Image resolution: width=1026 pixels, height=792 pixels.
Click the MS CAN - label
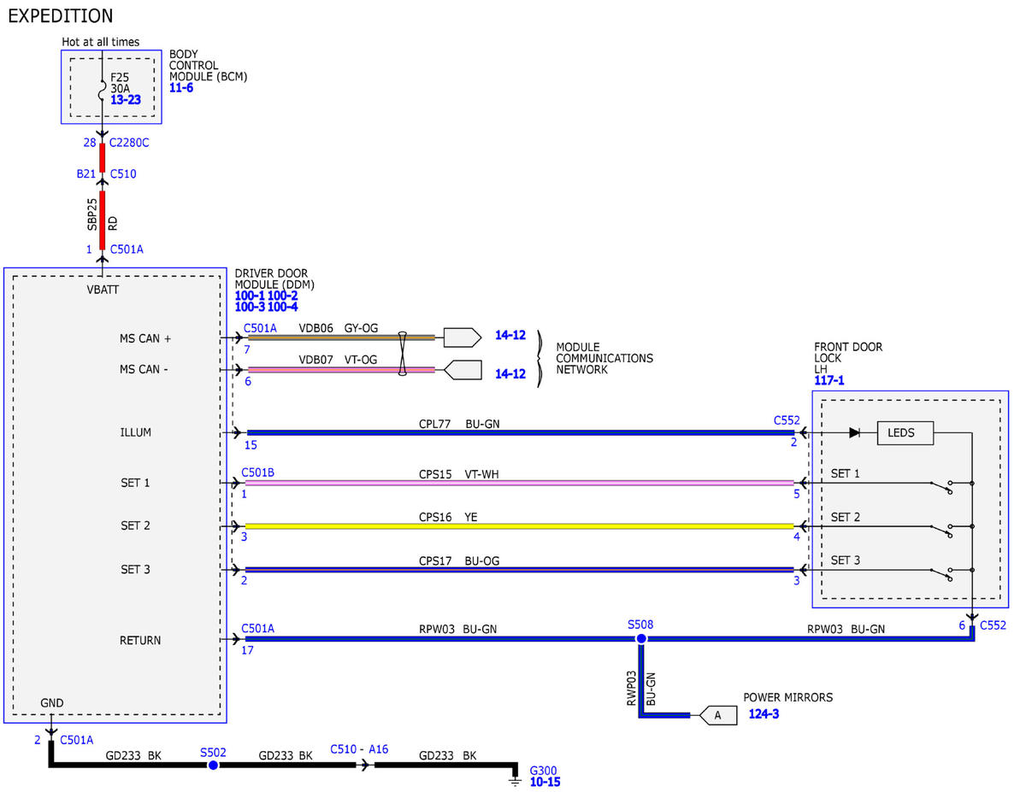[144, 370]
